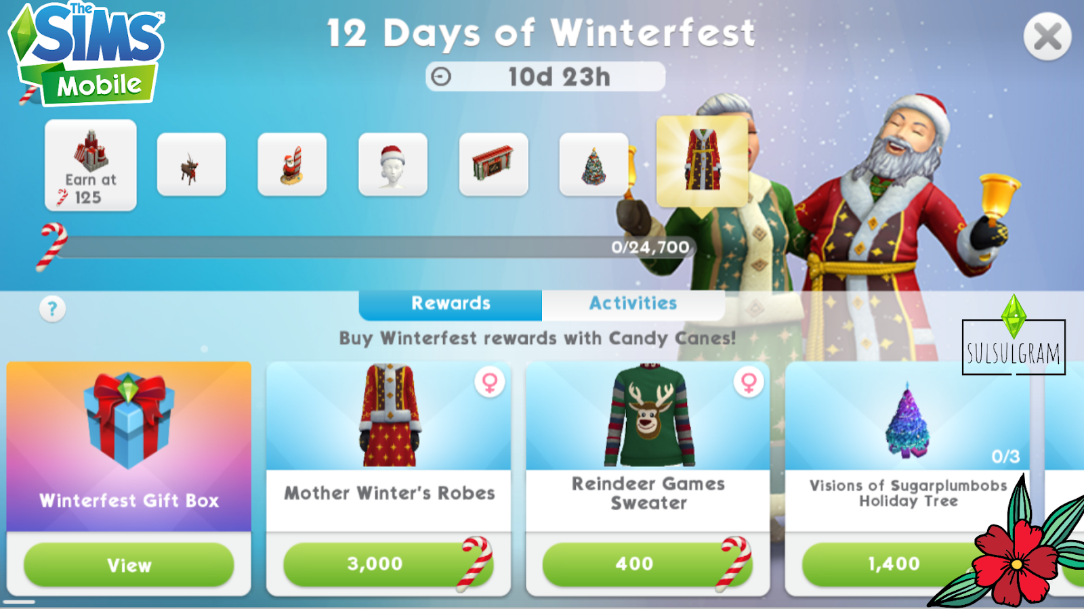Tap the event countdown clock icon
This screenshot has width=1084, height=609.
pos(441,76)
